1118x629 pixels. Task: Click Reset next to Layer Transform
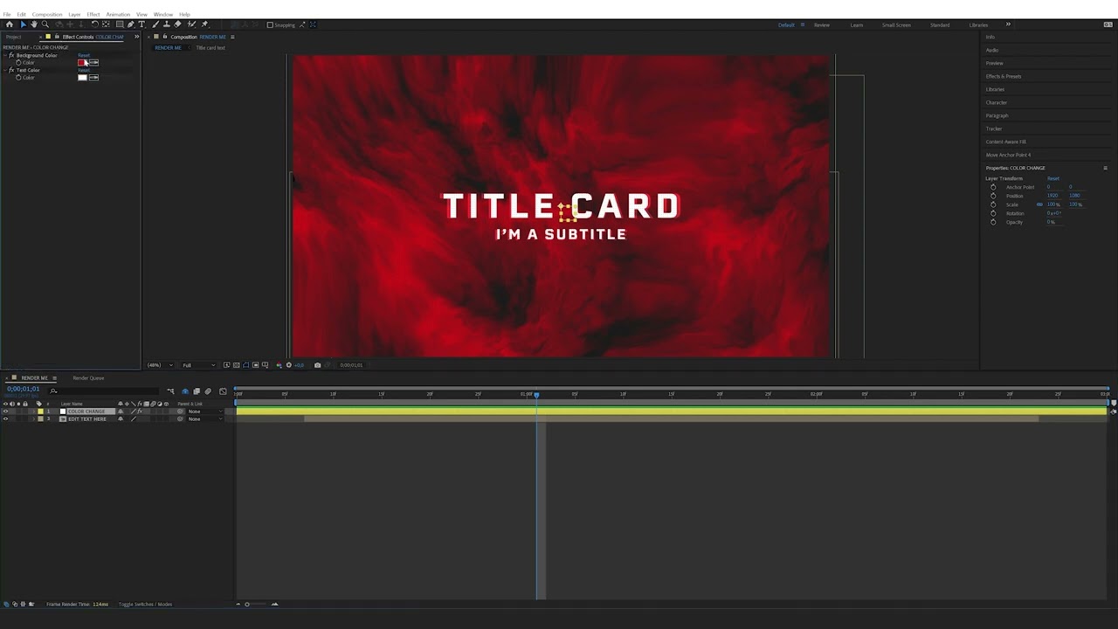tap(1053, 178)
